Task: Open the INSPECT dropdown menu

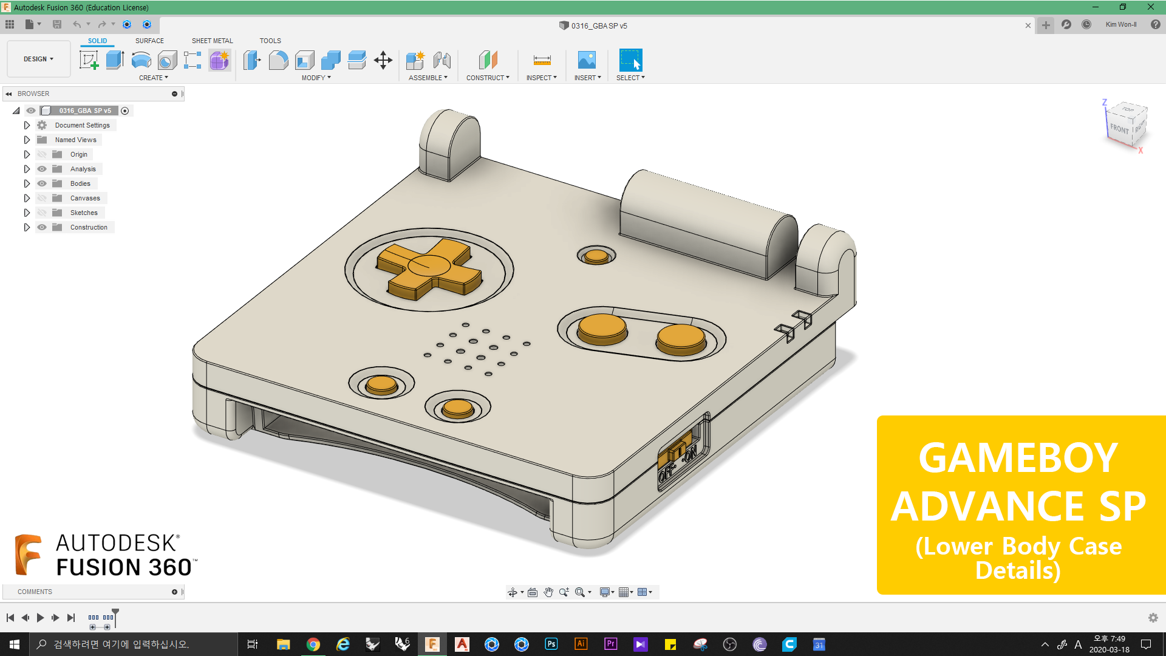Action: click(542, 78)
